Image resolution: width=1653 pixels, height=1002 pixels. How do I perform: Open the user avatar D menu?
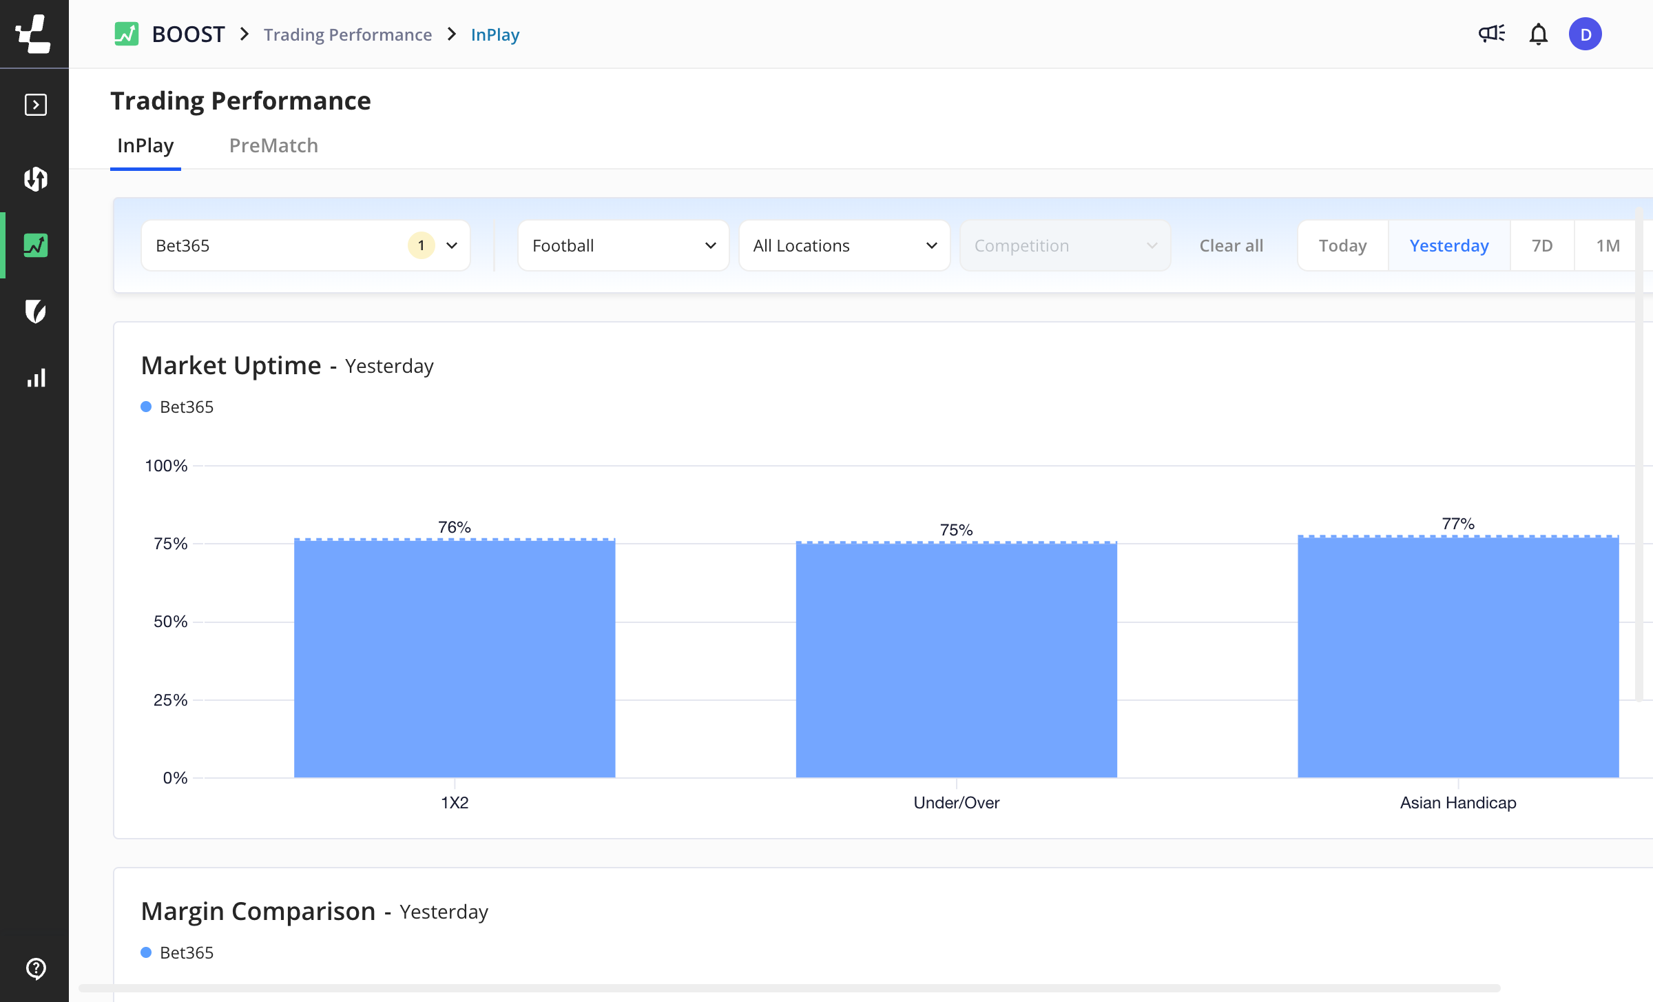click(x=1585, y=34)
